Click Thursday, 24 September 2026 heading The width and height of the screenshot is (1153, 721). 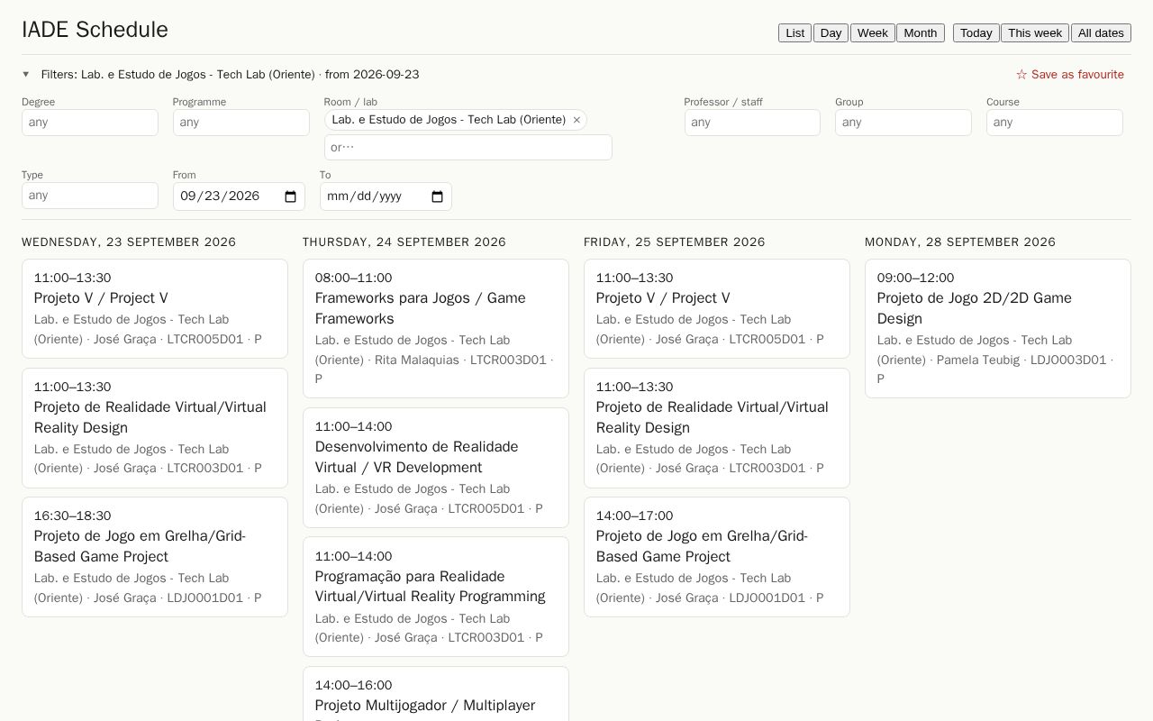[x=404, y=242]
